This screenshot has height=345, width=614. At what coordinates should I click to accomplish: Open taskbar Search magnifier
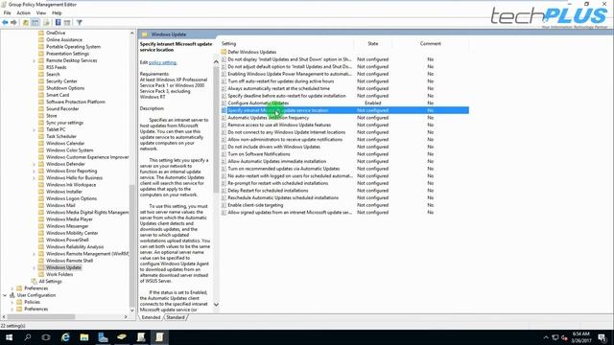(x=28, y=337)
